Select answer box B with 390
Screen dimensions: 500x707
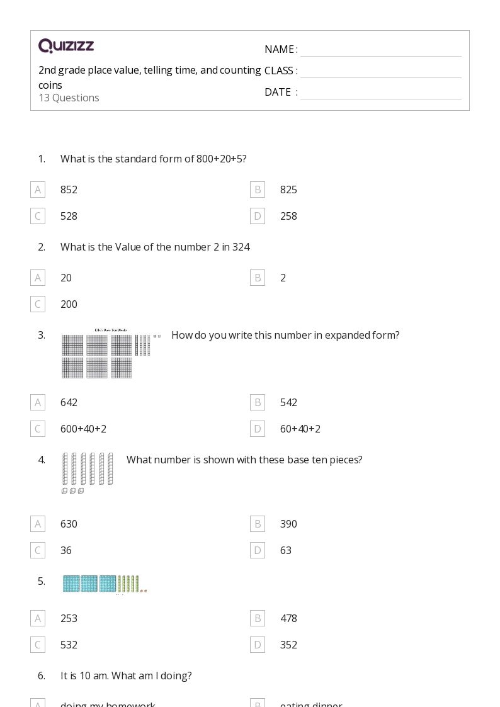(x=258, y=524)
